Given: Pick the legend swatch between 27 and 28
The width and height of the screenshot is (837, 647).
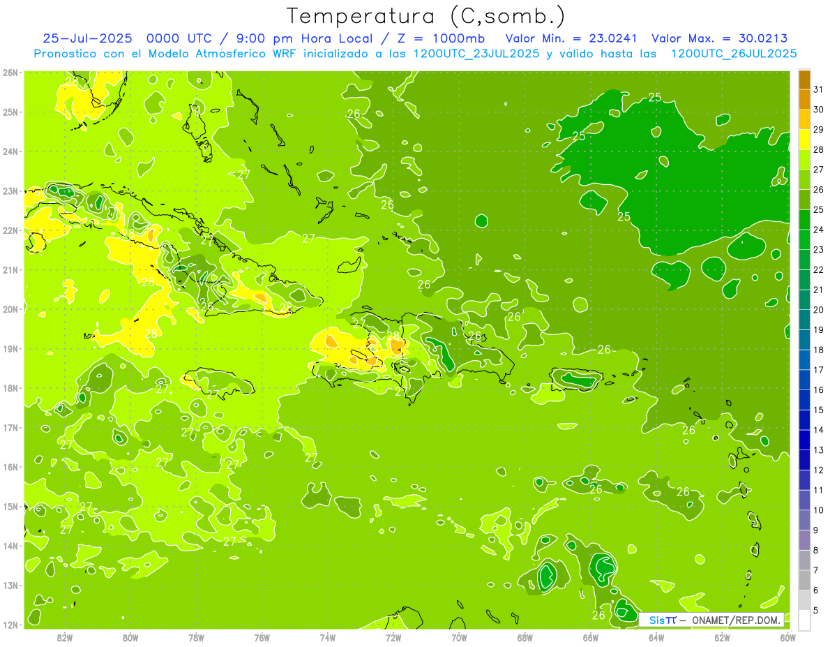Looking at the screenshot, I should (804, 160).
